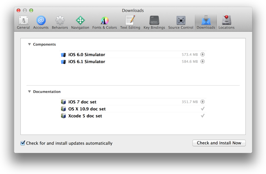
Task: Download the iOS 6.1 Simulator via arrow icon
Action: 202,62
